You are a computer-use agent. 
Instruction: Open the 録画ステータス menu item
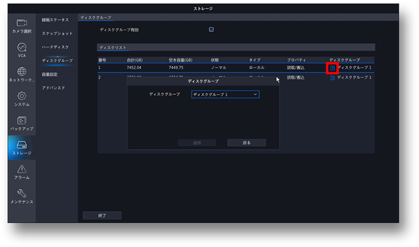(56, 20)
